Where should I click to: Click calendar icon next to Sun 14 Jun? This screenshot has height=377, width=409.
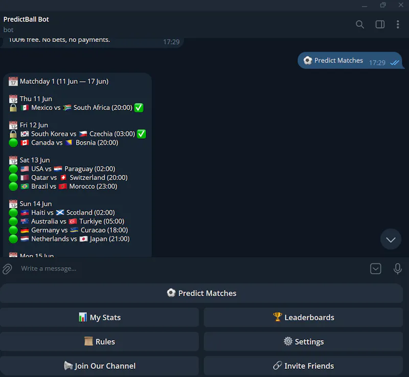pyautogui.click(x=13, y=204)
